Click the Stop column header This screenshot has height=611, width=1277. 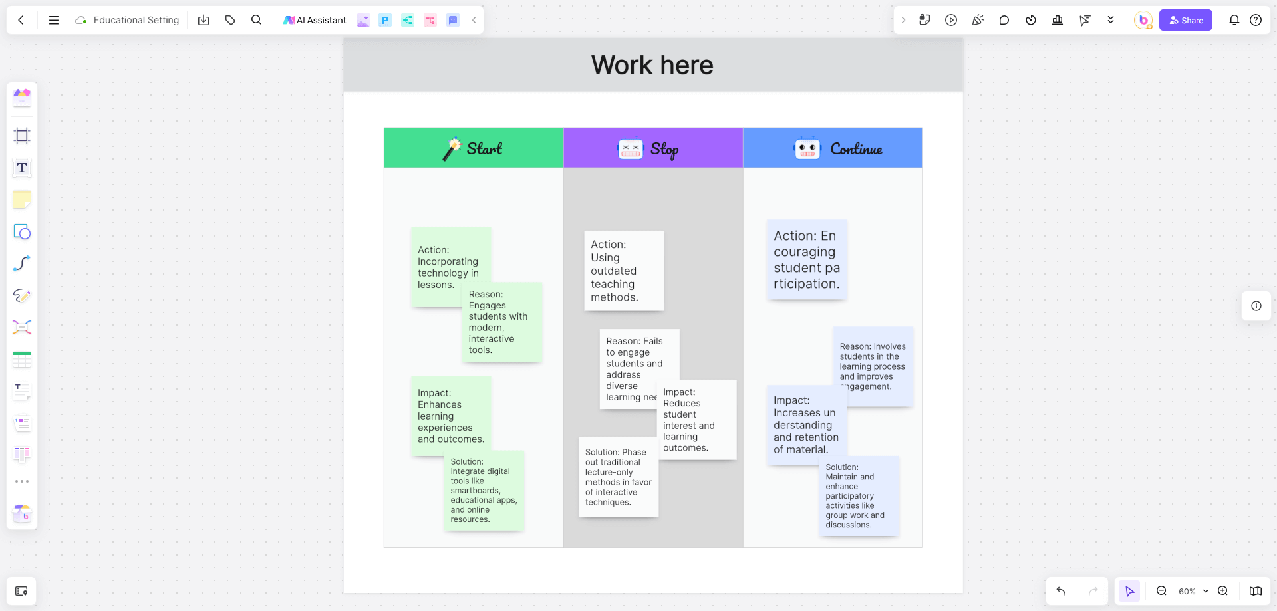pos(653,148)
